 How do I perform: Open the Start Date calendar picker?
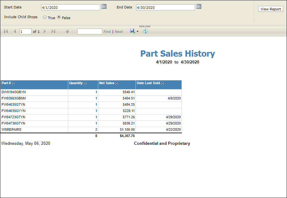coord(104,7)
